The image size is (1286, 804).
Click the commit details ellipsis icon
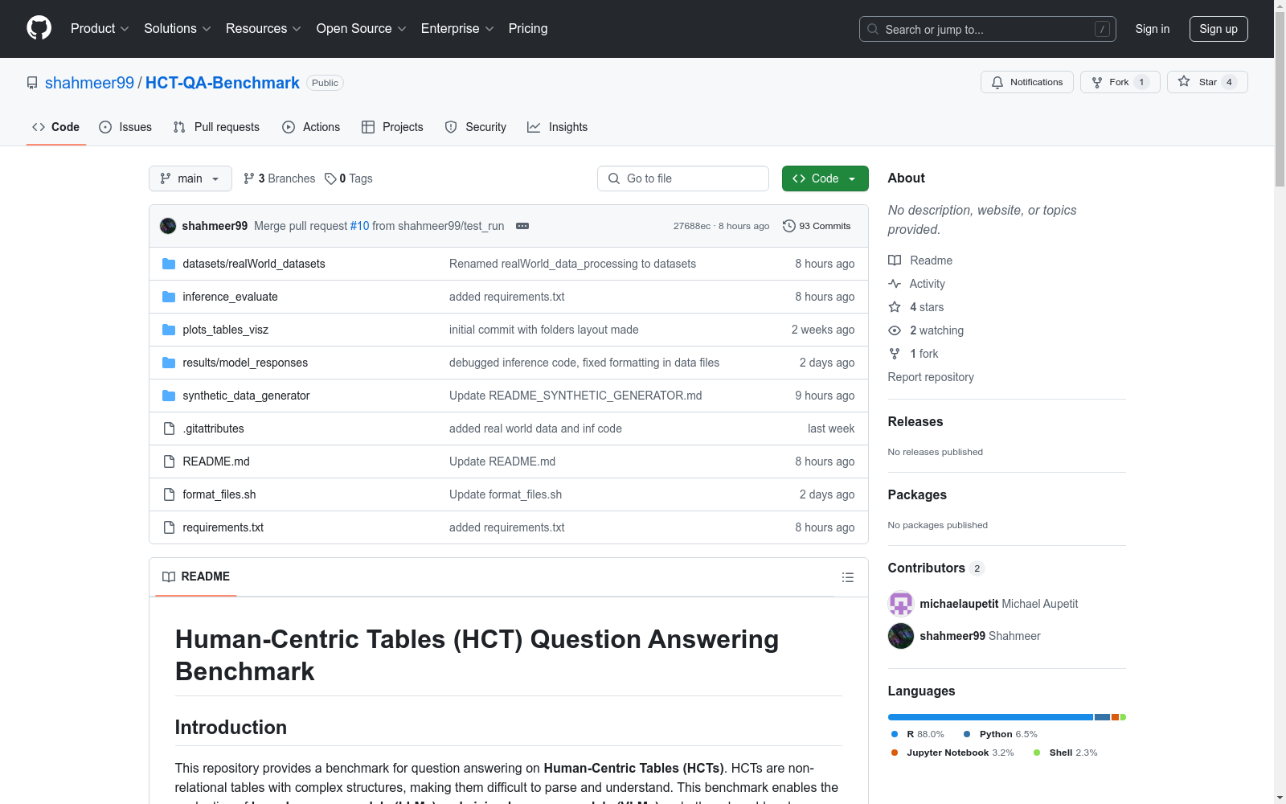(522, 226)
